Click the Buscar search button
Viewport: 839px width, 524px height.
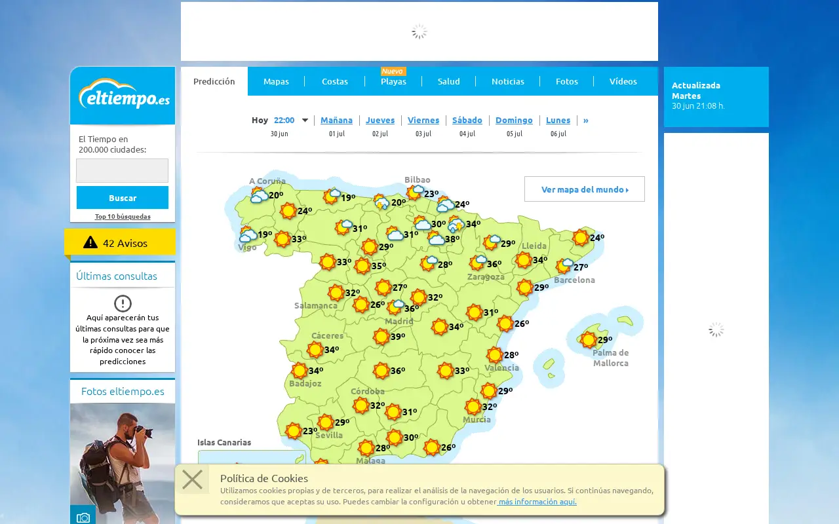(x=123, y=198)
